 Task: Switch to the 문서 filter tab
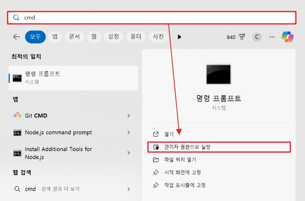pos(74,37)
